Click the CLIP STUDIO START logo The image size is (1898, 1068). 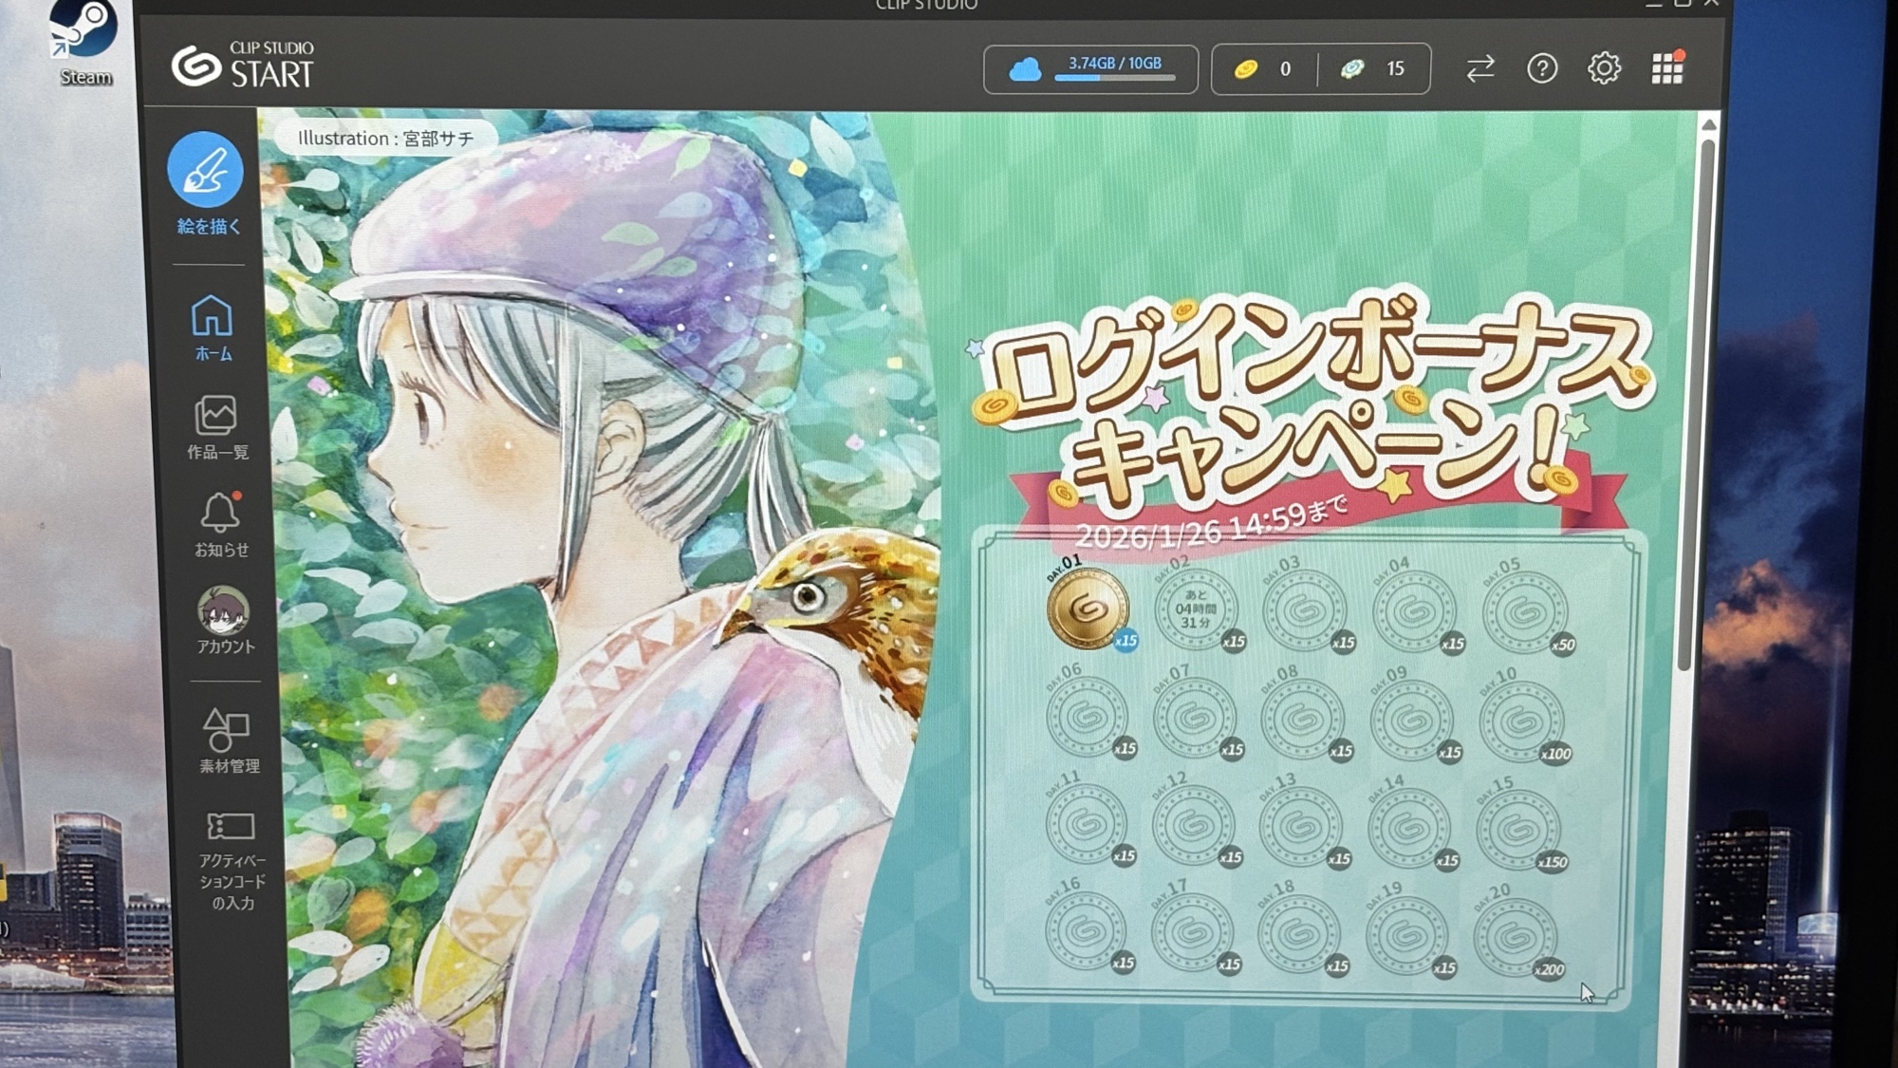click(243, 65)
